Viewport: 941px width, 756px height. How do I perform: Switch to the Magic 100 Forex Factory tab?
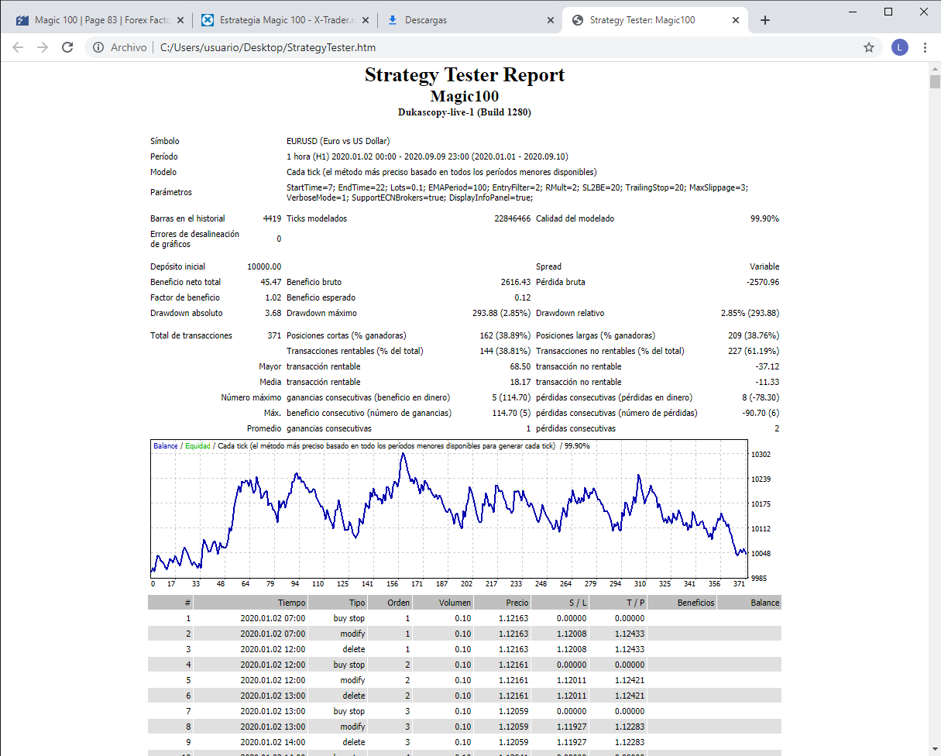pyautogui.click(x=93, y=20)
